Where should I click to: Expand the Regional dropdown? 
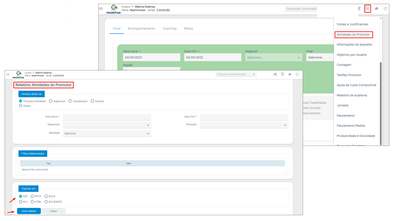point(273,58)
